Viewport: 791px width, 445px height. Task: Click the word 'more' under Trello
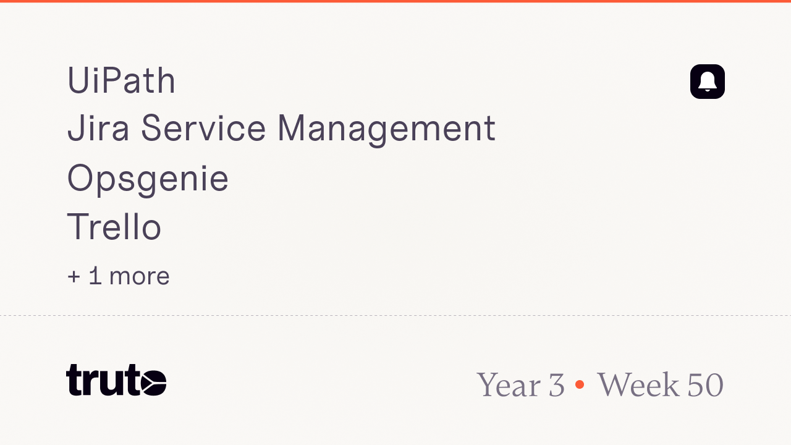[139, 276]
